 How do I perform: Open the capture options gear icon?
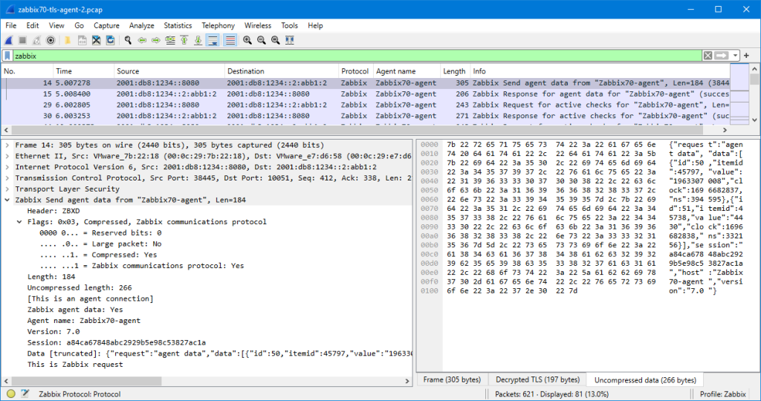[51, 40]
